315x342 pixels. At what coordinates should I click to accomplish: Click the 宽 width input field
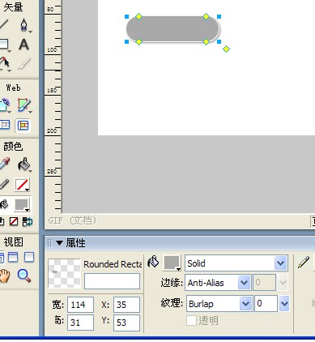(x=80, y=305)
